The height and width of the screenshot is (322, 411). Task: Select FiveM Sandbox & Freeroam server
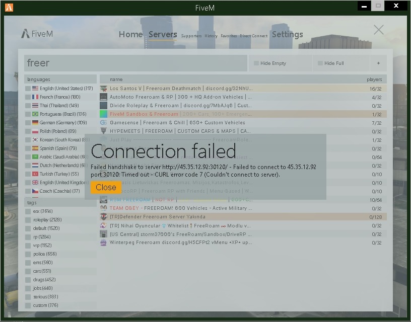[x=243, y=114]
